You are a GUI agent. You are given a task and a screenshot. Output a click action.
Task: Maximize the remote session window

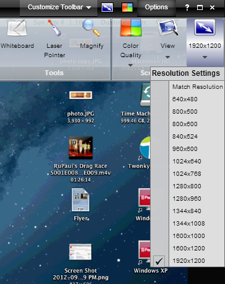(x=200, y=7)
